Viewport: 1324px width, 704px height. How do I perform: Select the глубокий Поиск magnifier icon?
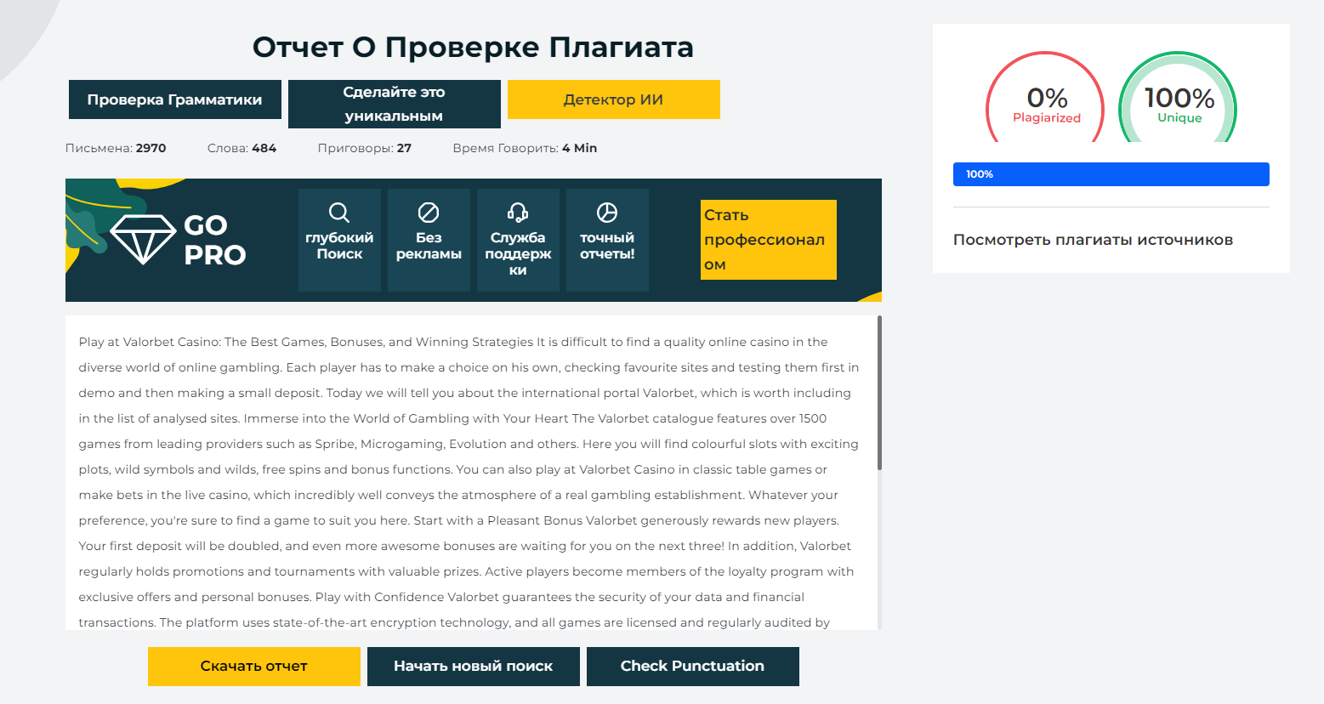[339, 213]
